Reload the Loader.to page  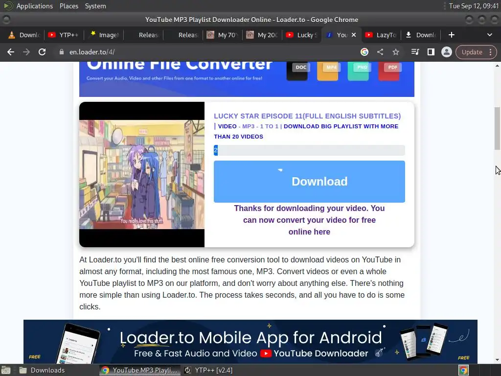pos(42,52)
